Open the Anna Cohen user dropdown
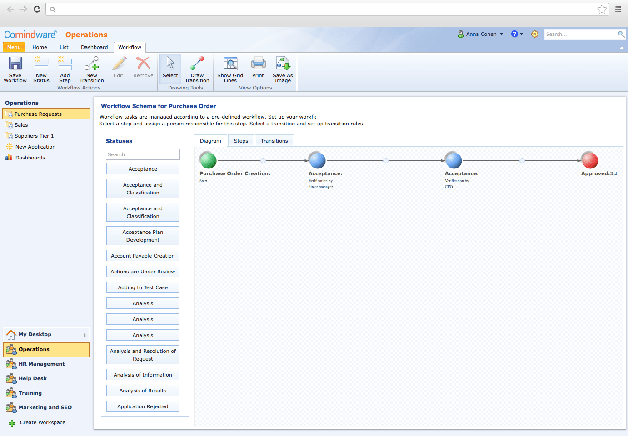Image resolution: width=628 pixels, height=436 pixels. (x=480, y=34)
